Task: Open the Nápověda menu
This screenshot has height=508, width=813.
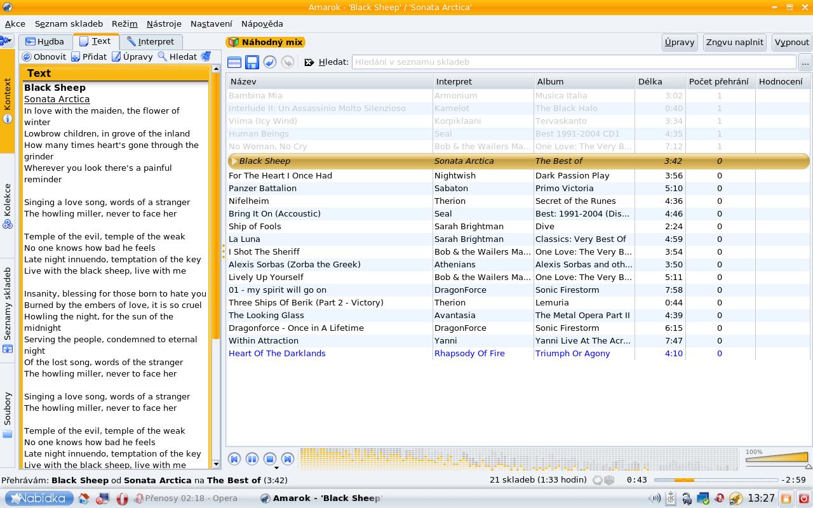Action: (262, 23)
